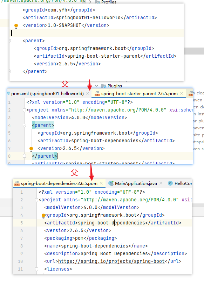Viewport: 204px width, 287px height.
Task: Click the lightbulb on line 7 of starter-parent pom
Action: pyautogui.click(x=31, y=149)
